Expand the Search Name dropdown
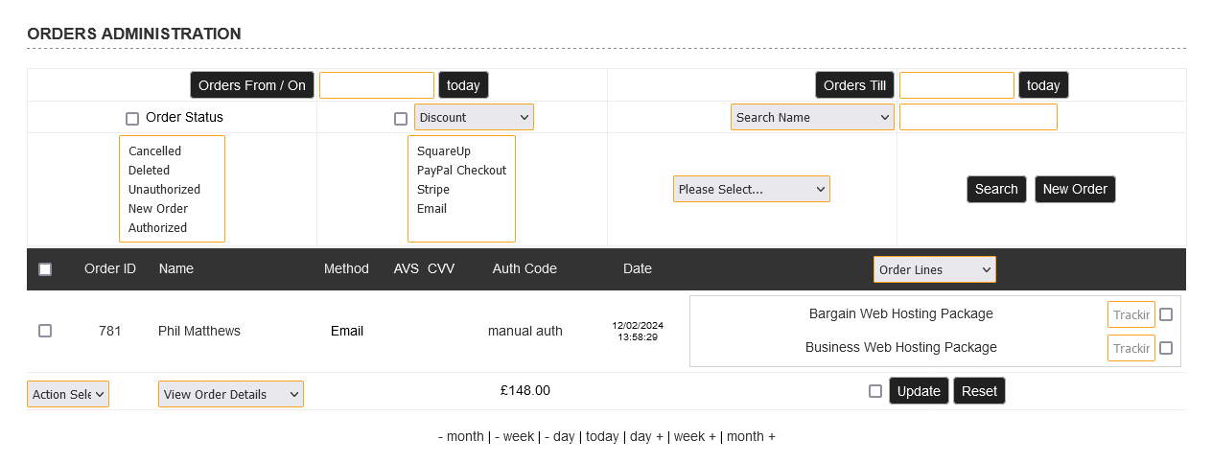 click(x=812, y=118)
